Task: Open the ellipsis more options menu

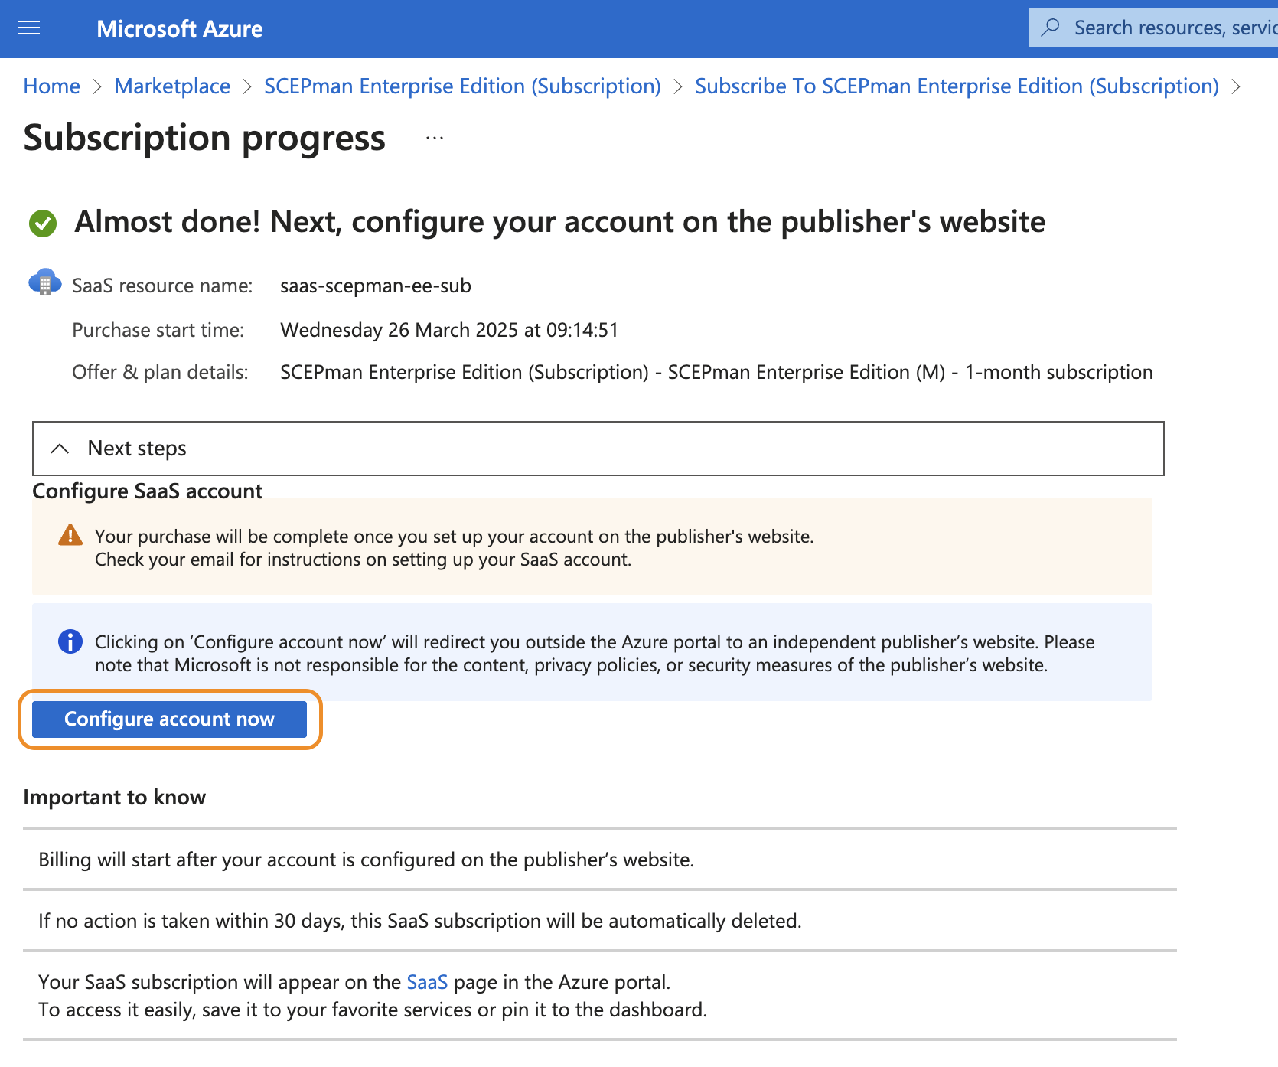Action: point(435,139)
